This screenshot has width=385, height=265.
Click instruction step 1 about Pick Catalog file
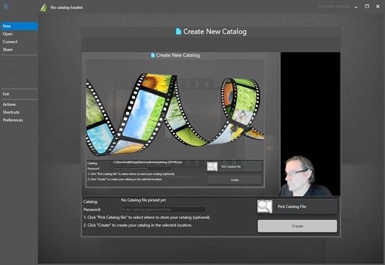[147, 218]
